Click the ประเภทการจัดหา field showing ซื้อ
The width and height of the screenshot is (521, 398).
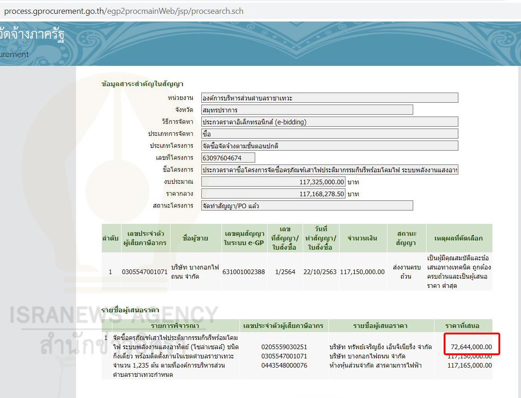329,134
